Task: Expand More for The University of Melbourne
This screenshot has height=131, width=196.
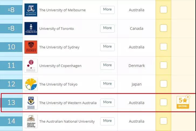Action: [x=107, y=10]
